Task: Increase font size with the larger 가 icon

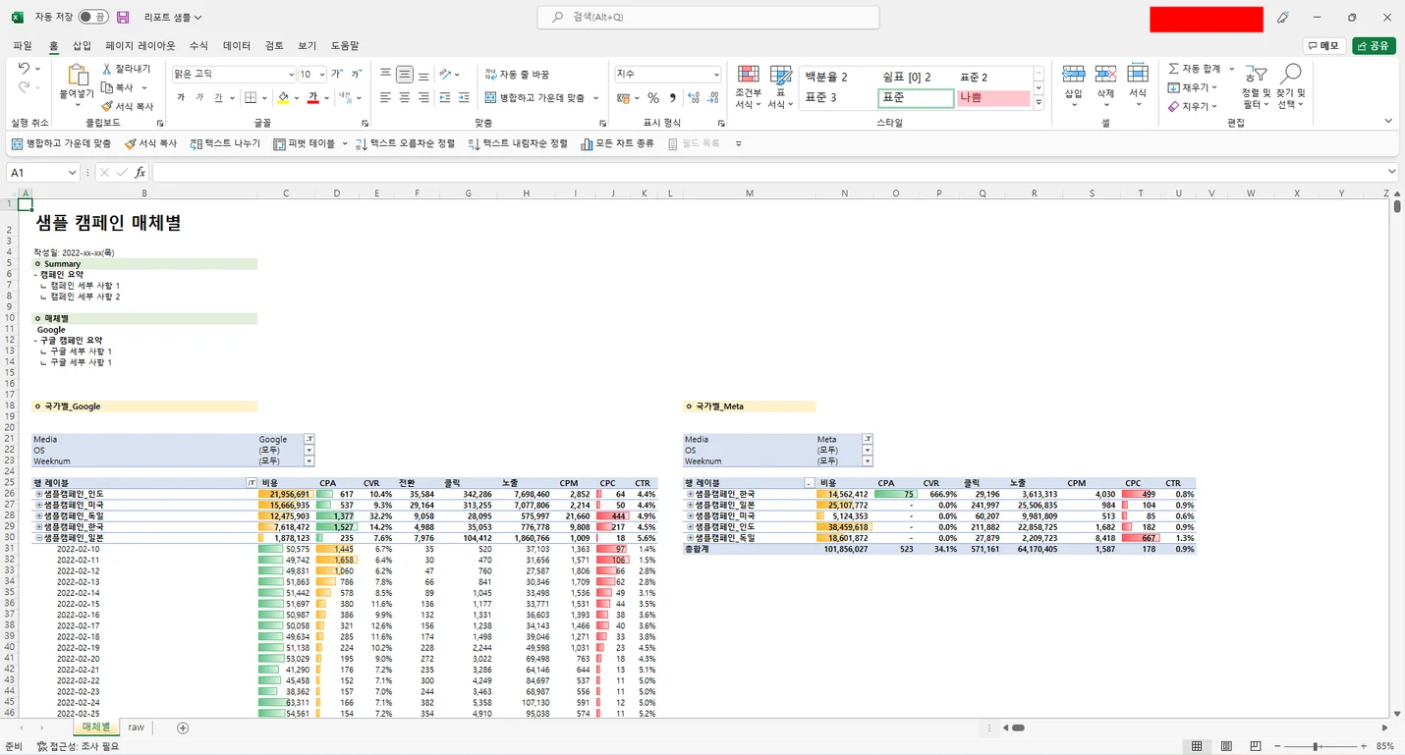Action: tap(337, 74)
